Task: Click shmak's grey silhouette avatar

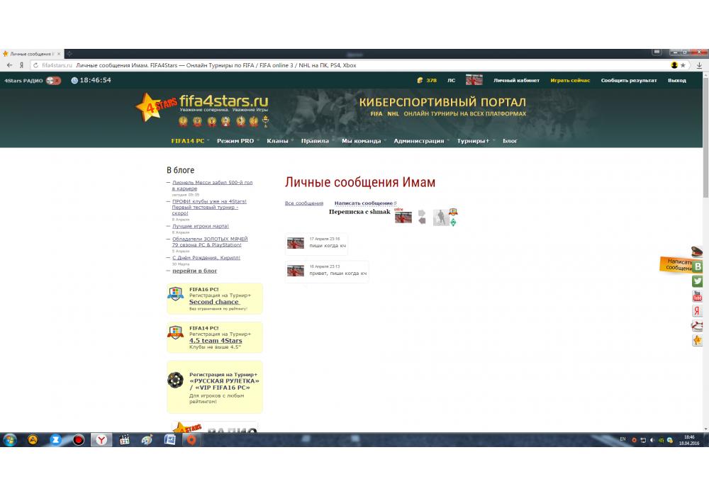Action: point(440,218)
